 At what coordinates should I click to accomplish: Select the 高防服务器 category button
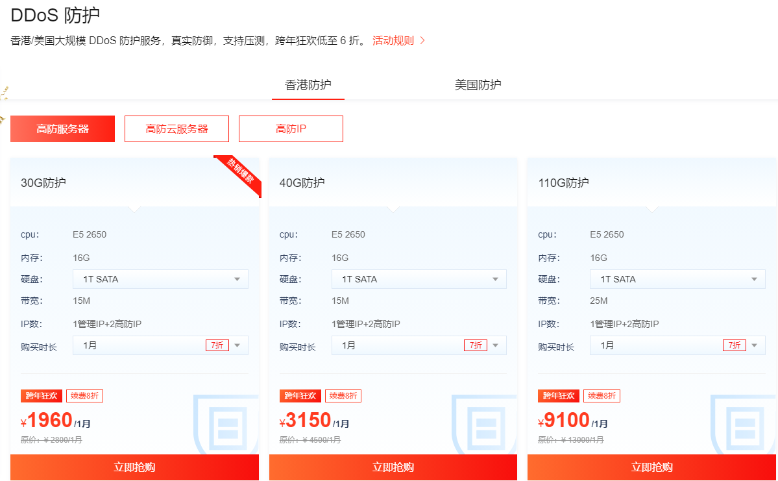(62, 129)
